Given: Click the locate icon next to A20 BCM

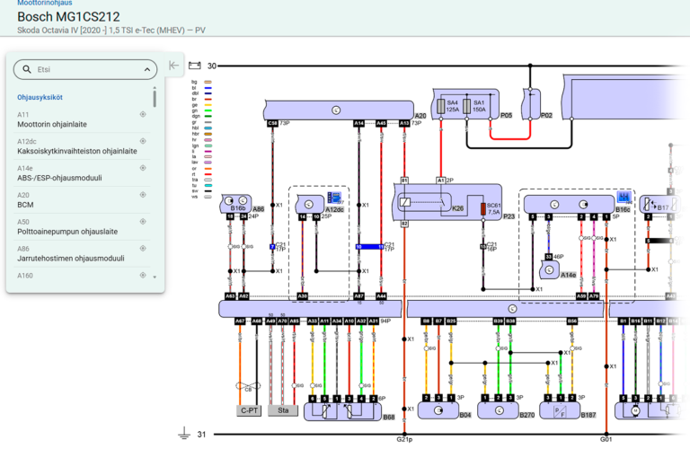Looking at the screenshot, I should tap(143, 195).
